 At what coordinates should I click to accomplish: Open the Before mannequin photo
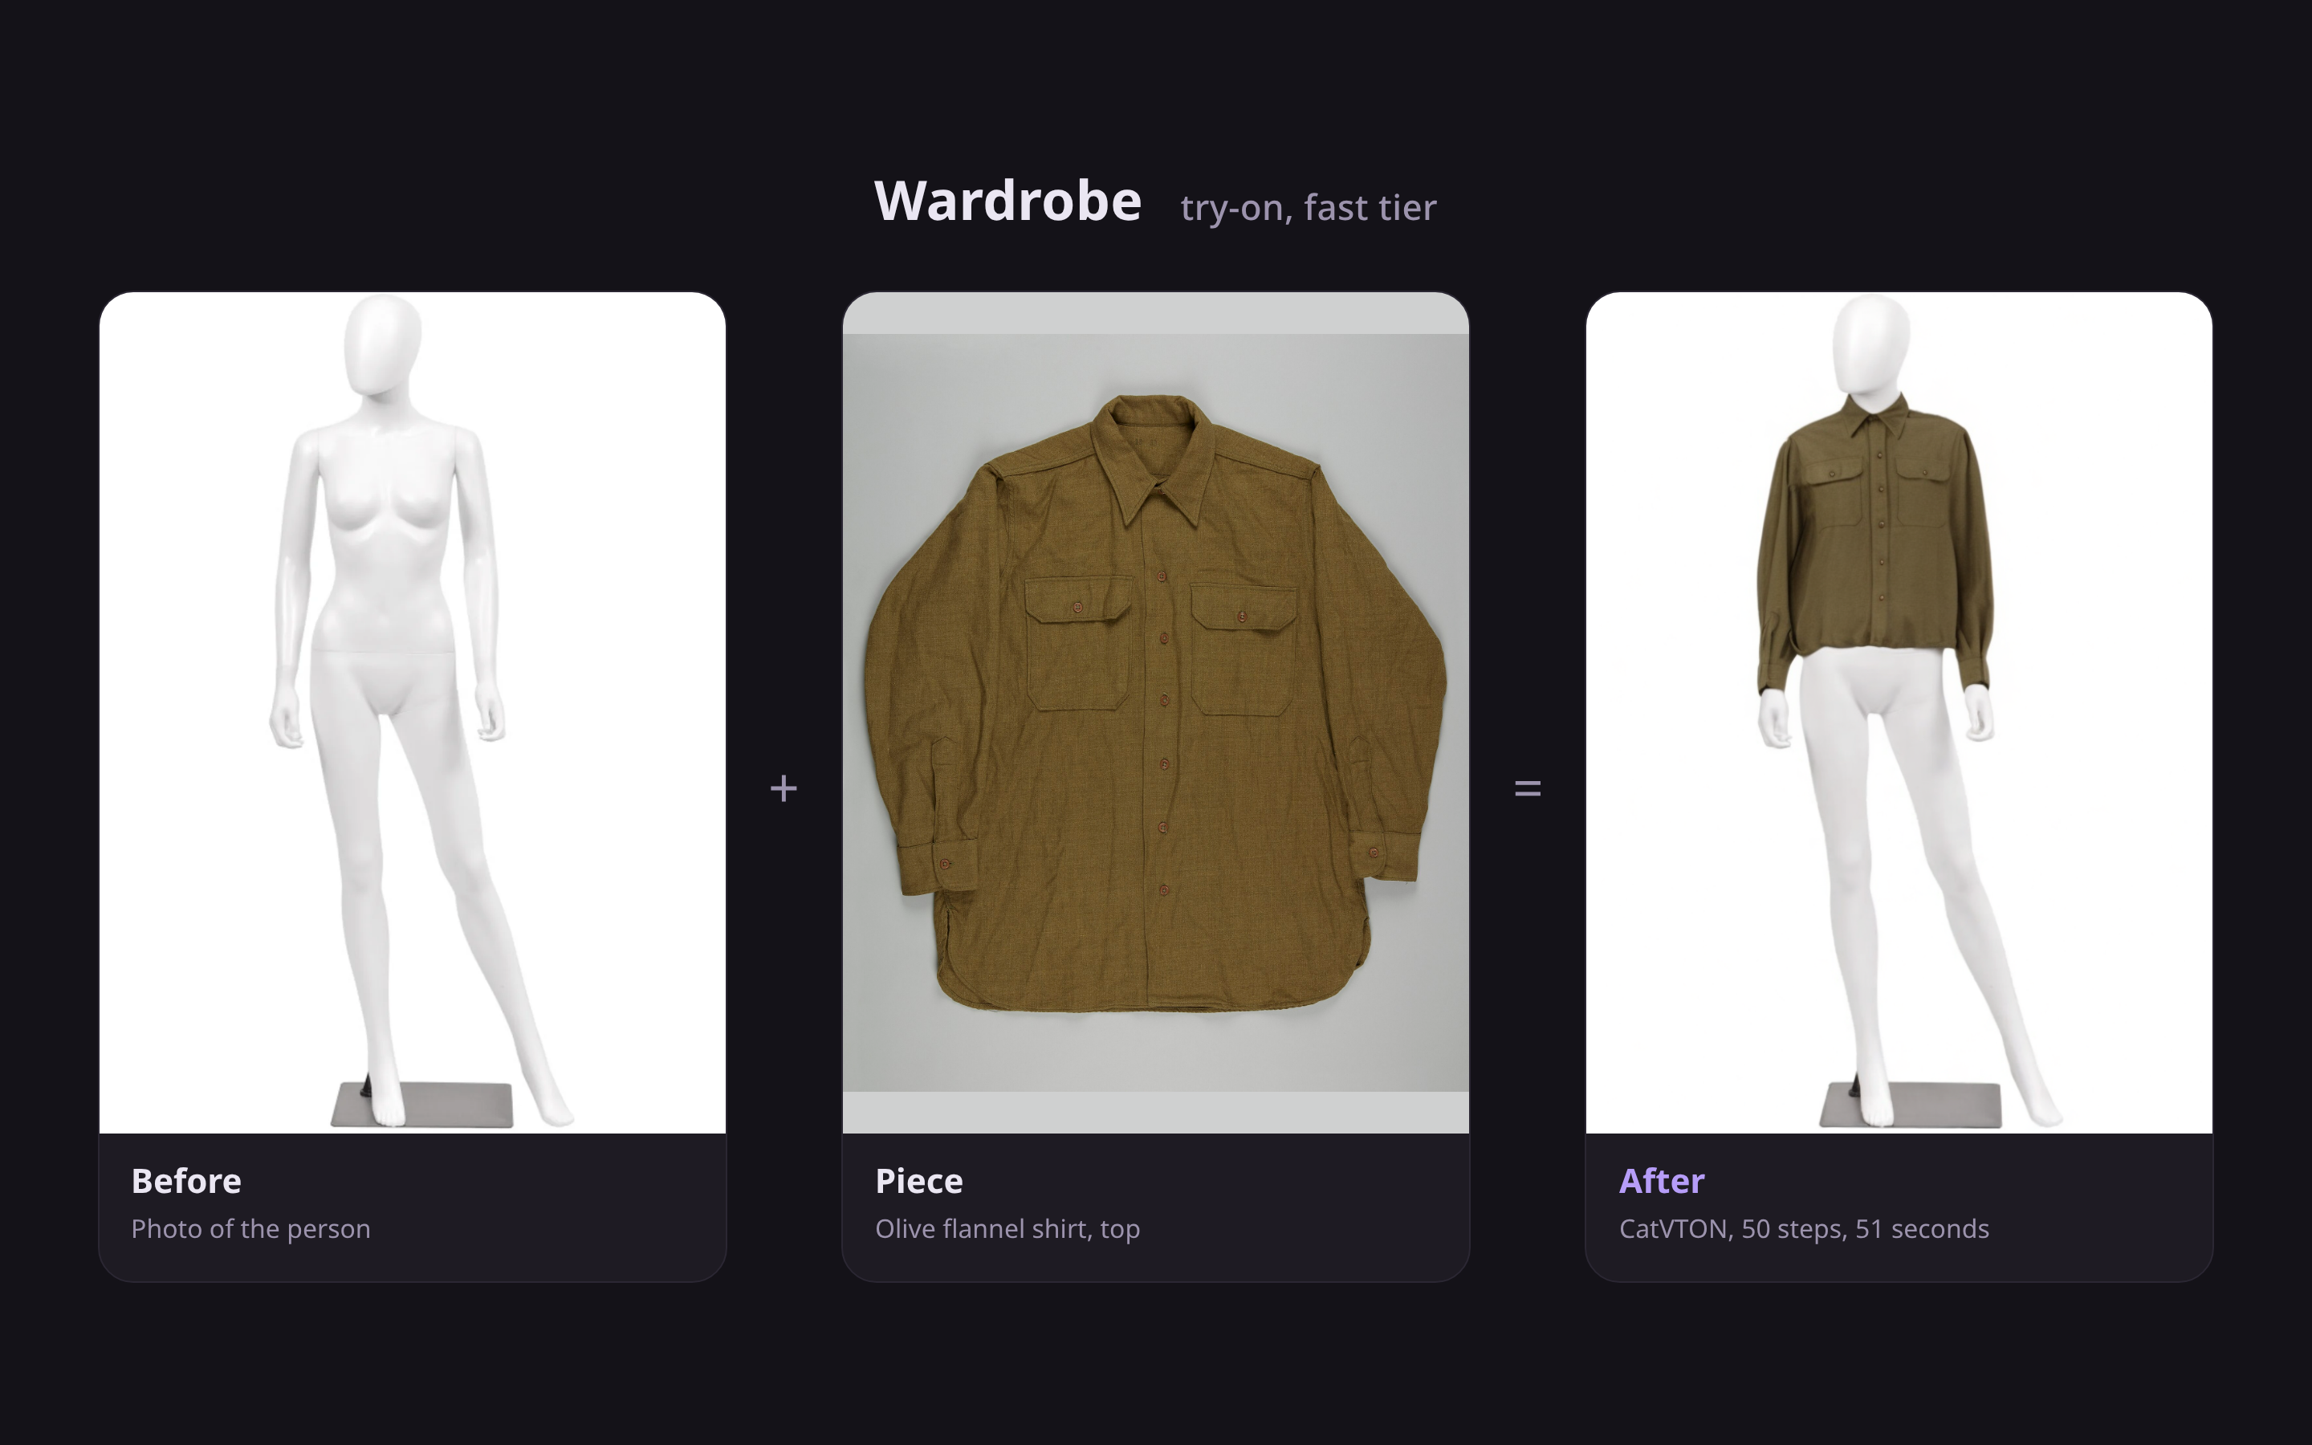pyautogui.click(x=413, y=713)
